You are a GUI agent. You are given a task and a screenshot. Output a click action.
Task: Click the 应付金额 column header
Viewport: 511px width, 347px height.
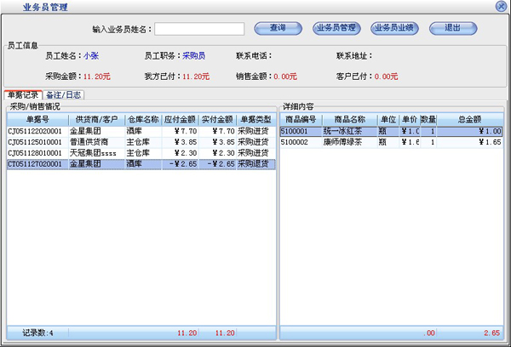coord(180,119)
